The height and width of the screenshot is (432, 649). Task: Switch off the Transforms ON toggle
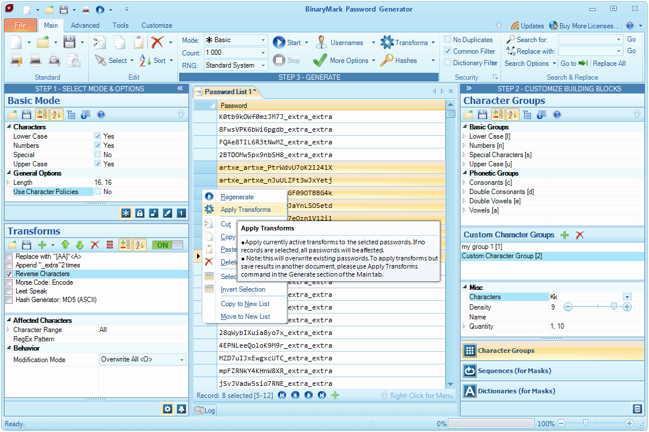[x=168, y=245]
